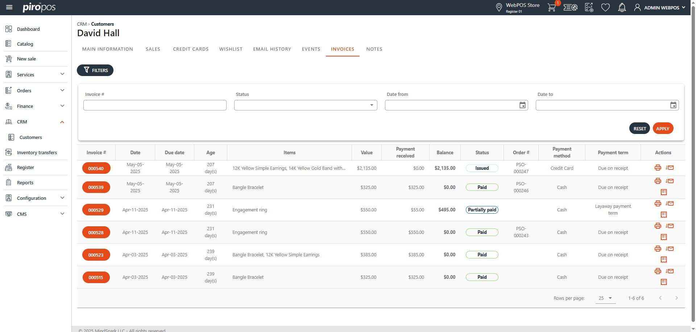696x332 pixels.
Task: Open ADMIN WEBPOS user menu
Action: coord(660,8)
